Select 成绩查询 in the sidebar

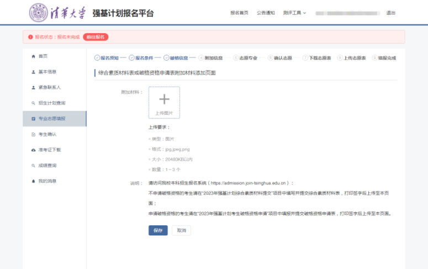[x=55, y=165]
